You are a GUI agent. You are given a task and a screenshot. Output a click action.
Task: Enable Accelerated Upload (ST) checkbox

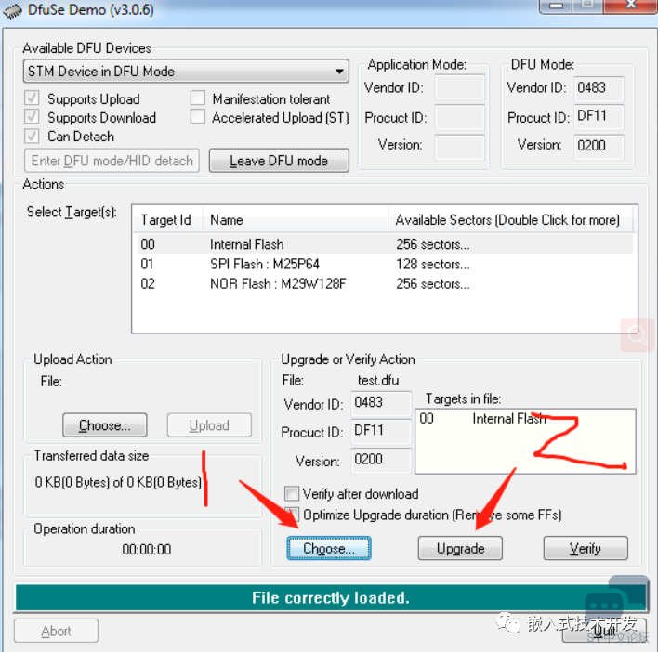(x=198, y=117)
